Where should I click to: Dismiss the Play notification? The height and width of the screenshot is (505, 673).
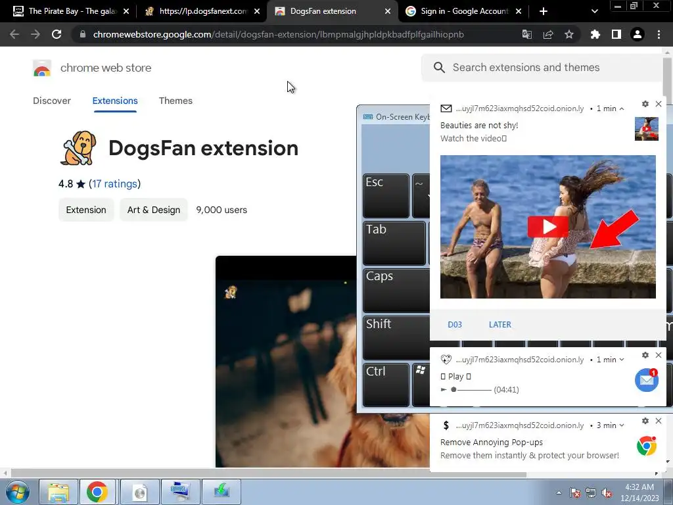(x=659, y=355)
